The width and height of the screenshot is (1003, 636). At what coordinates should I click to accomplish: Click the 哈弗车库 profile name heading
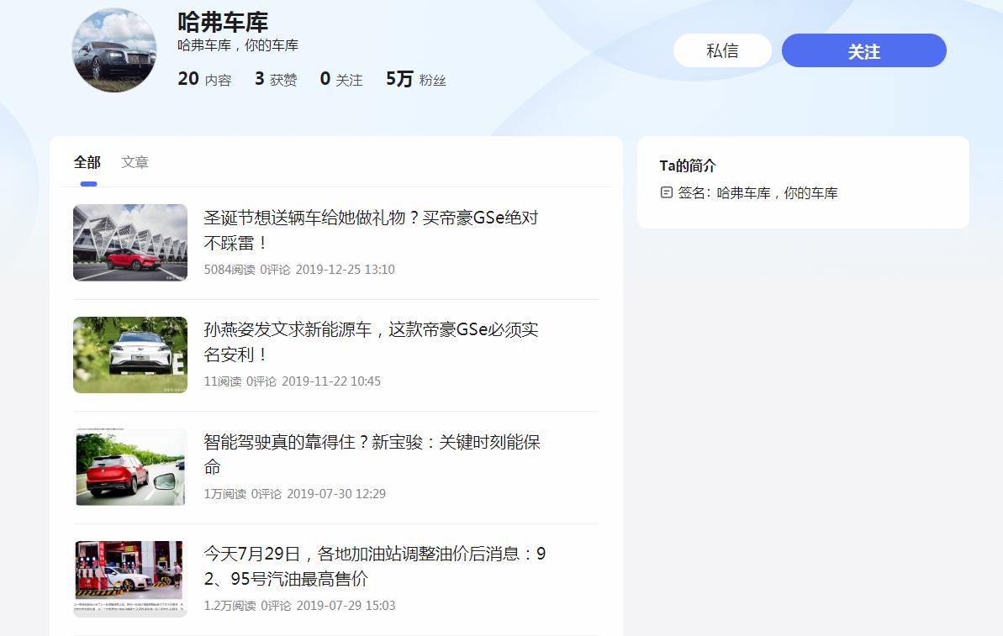[x=223, y=22]
